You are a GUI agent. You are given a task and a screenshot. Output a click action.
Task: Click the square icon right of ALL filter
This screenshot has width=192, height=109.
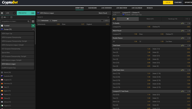pos(11,17)
